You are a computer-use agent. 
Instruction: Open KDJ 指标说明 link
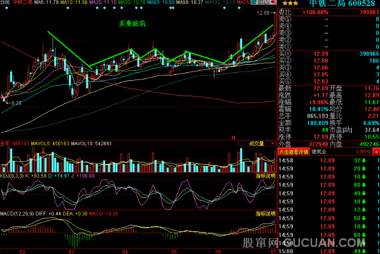tap(265, 176)
